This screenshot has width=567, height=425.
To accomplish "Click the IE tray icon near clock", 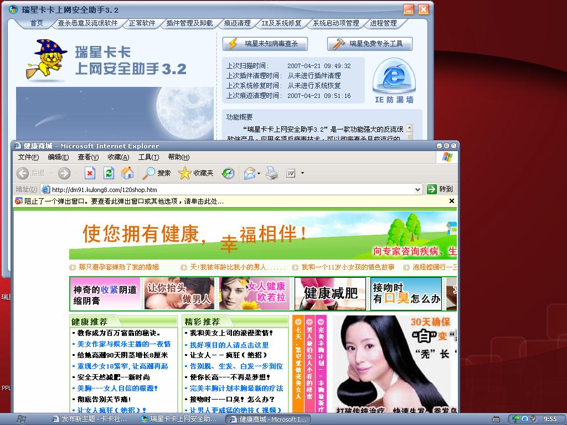I will pyautogui.click(x=525, y=419).
